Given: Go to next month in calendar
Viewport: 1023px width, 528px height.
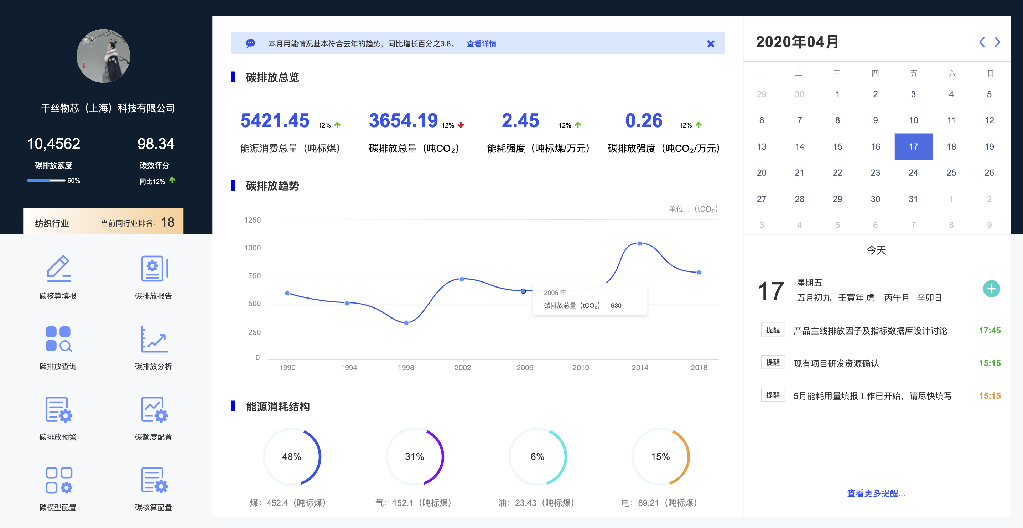Looking at the screenshot, I should pyautogui.click(x=997, y=42).
